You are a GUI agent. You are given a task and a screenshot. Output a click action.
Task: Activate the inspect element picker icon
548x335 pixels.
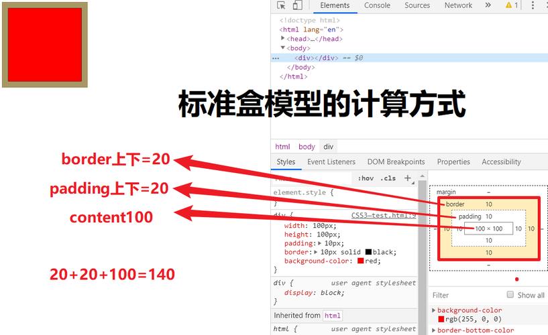pyautogui.click(x=281, y=5)
